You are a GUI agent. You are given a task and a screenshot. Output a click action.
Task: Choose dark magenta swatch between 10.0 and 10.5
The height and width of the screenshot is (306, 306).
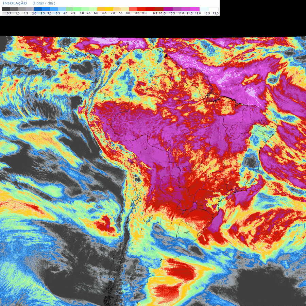pyautogui.click(x=168, y=9)
